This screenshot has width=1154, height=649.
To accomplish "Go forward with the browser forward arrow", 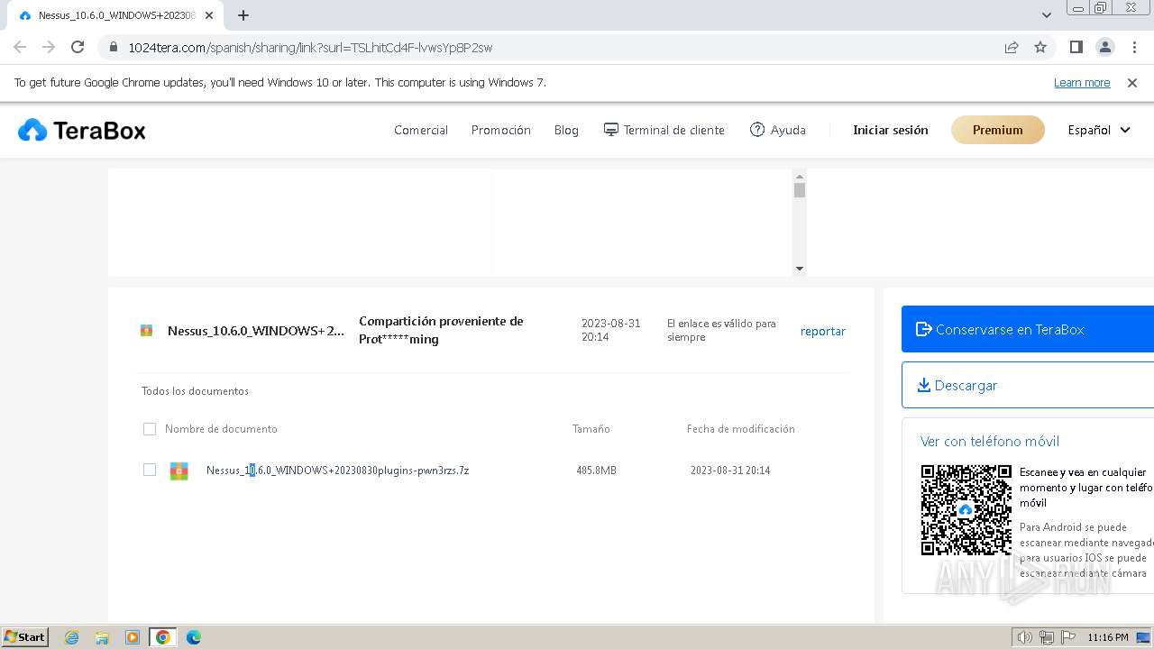I will tap(49, 47).
